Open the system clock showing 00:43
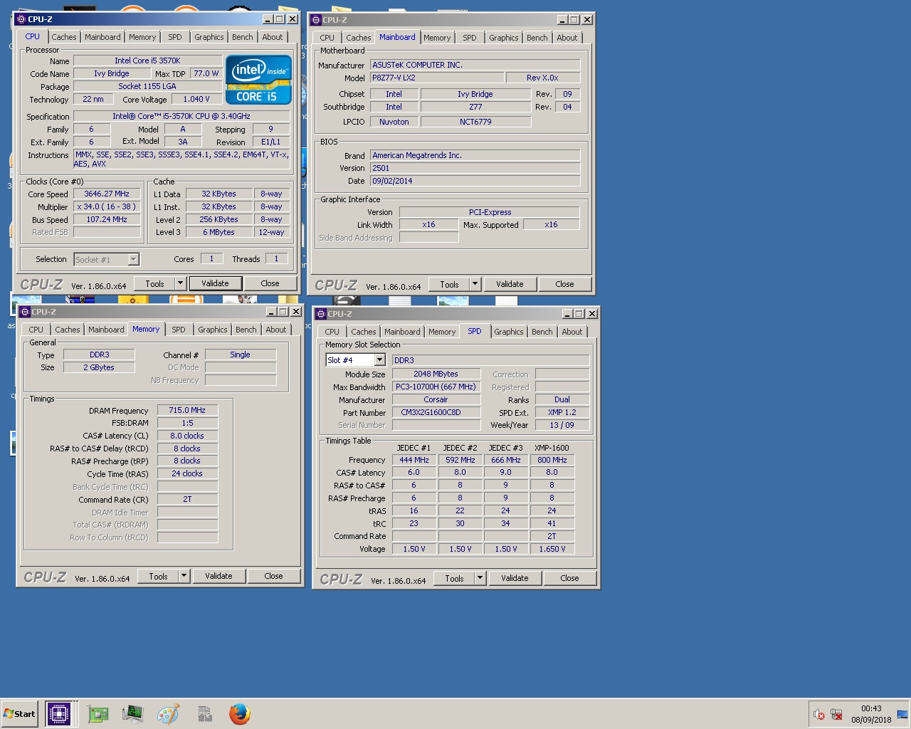The height and width of the screenshot is (729, 911). (871, 714)
